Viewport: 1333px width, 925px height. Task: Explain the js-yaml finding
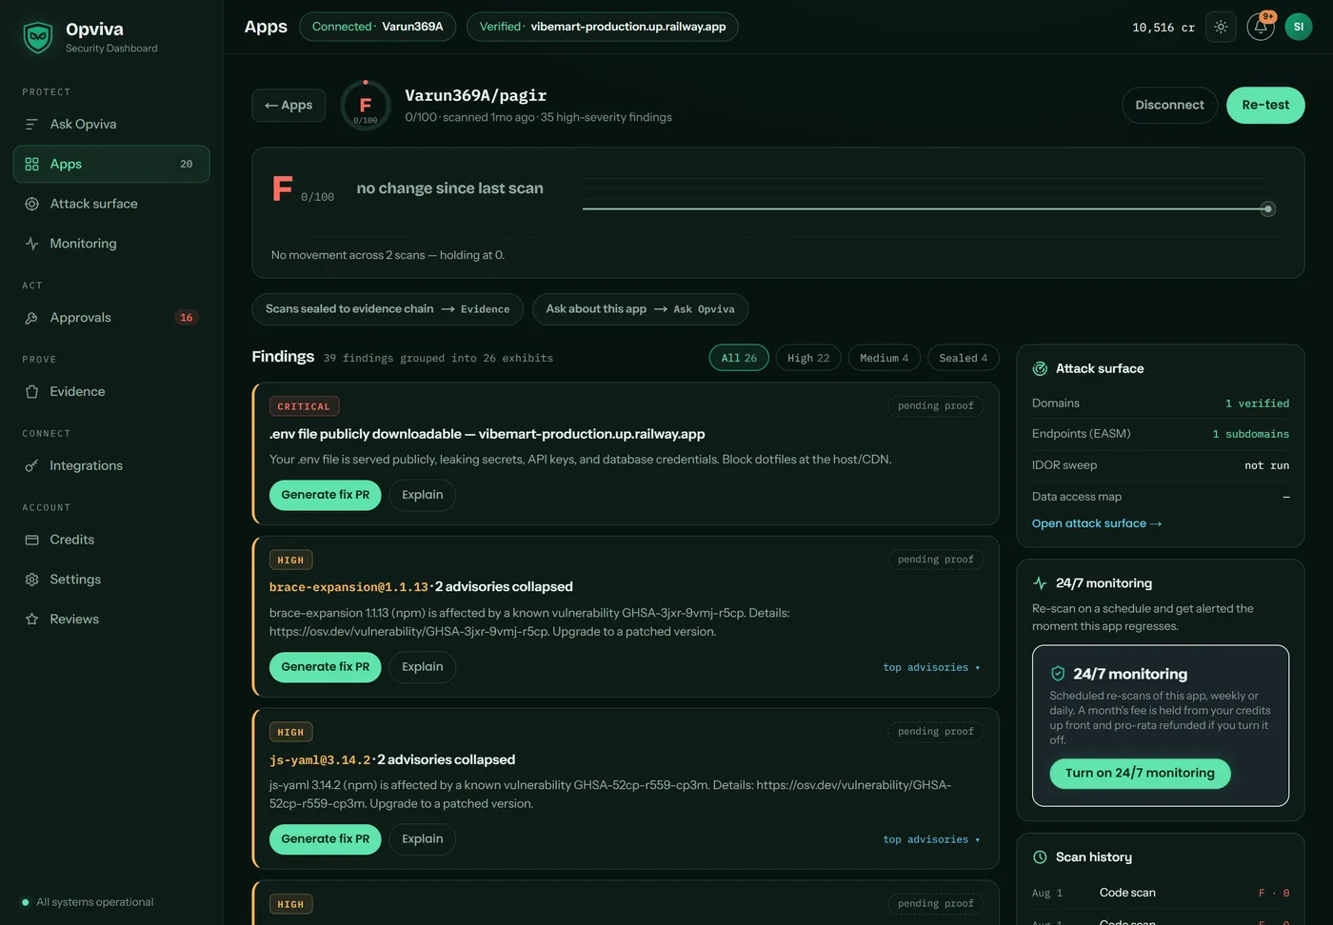[x=423, y=839]
